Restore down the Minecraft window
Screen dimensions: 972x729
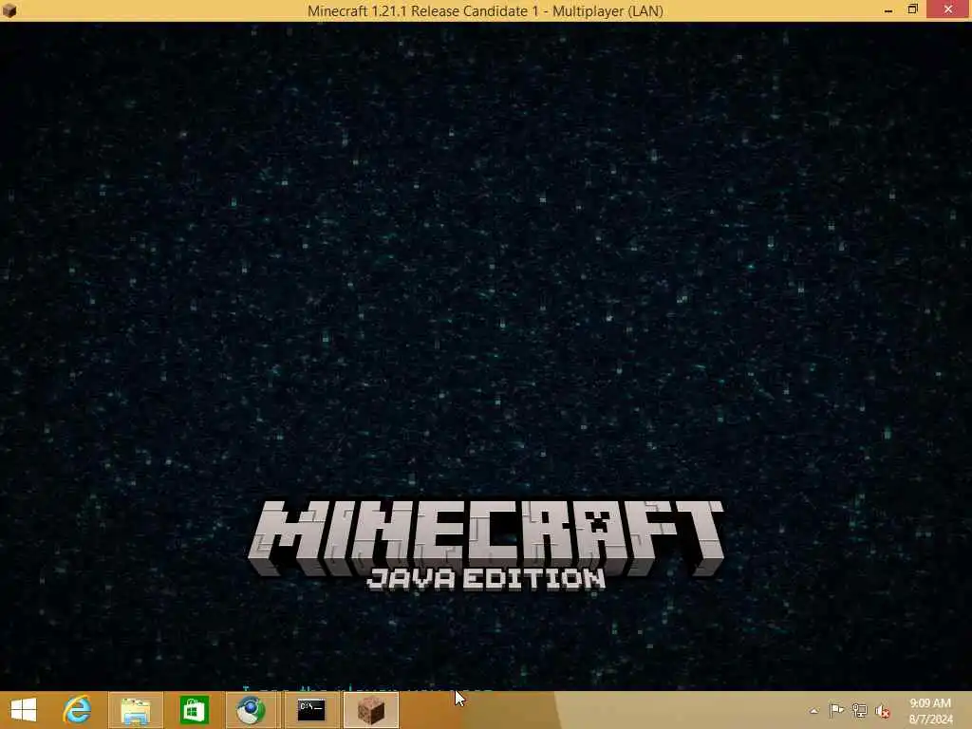click(912, 9)
